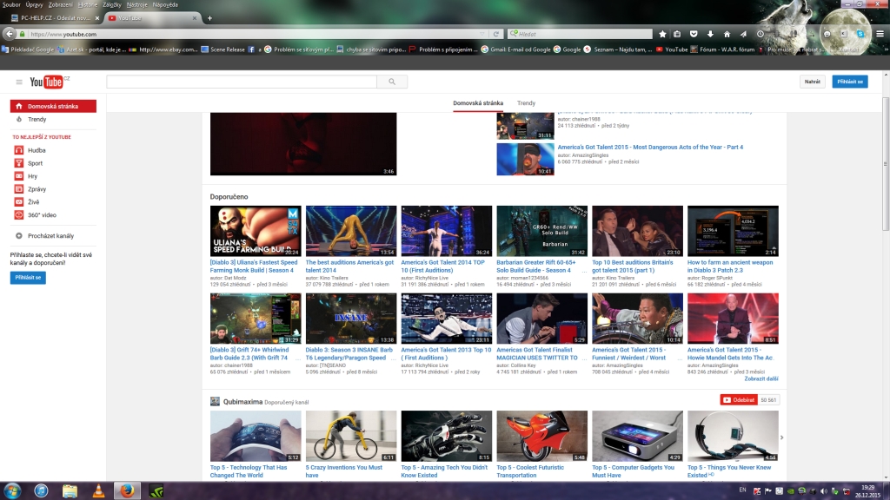The height and width of the screenshot is (500, 890).
Task: Open the Uliana's Speed Farming Build video thumbnail
Action: tap(256, 231)
